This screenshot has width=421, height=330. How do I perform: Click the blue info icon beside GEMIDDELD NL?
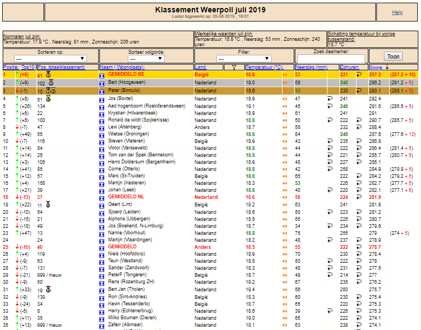pos(102,198)
